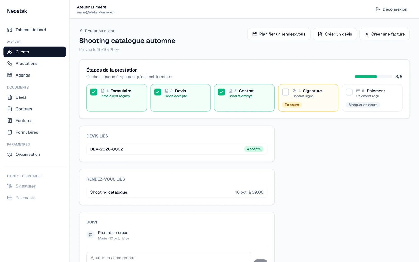
Task: Click the En cours status badge
Action: click(x=292, y=105)
